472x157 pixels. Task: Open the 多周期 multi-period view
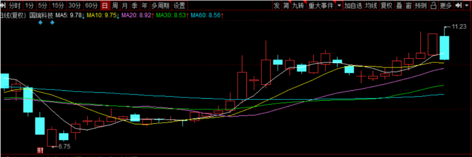160,5
